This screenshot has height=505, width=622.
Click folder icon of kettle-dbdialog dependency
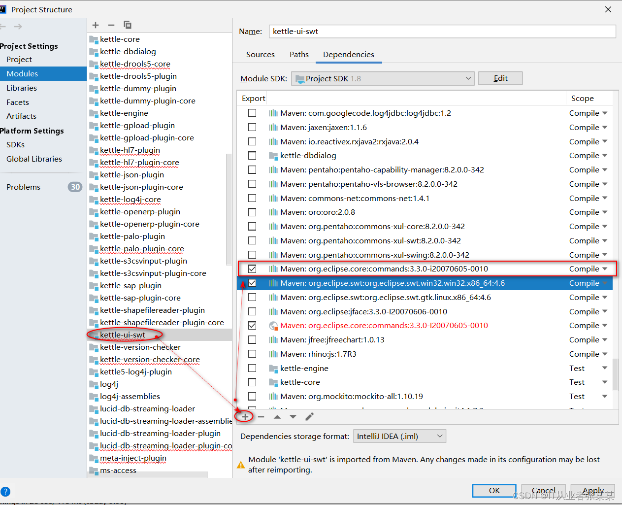coord(274,156)
